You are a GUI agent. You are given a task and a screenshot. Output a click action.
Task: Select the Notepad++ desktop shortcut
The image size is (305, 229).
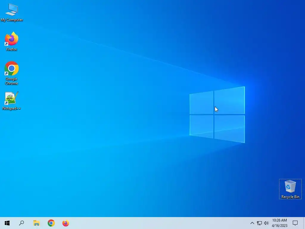coord(12,101)
